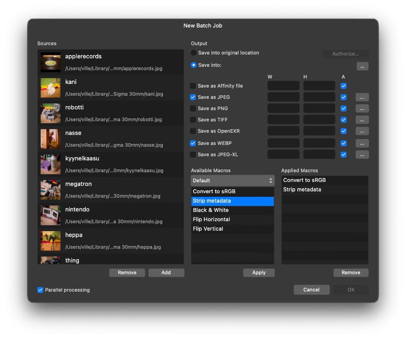Toggle aspect checkbox for TIFF row
This screenshot has height=339, width=406.
(x=343, y=120)
